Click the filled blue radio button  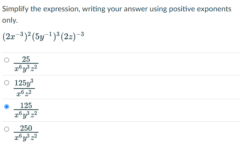6,106
